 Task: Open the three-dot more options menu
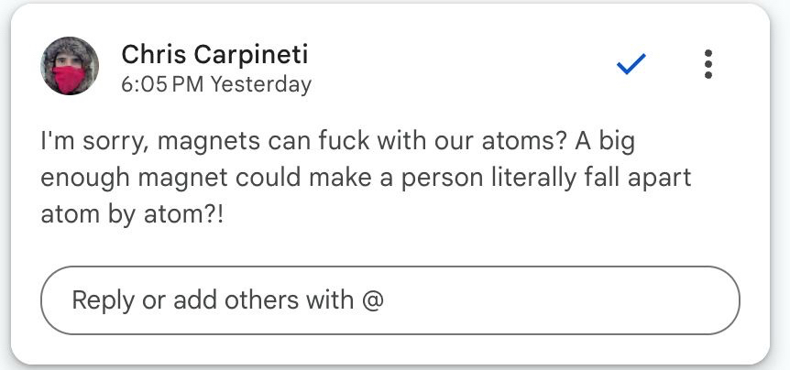708,64
